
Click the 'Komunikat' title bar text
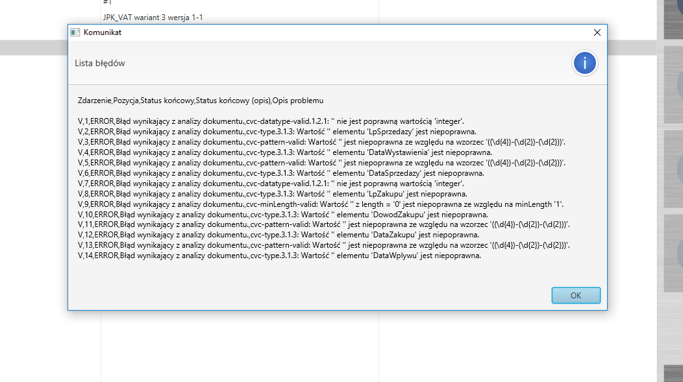pyautogui.click(x=103, y=32)
